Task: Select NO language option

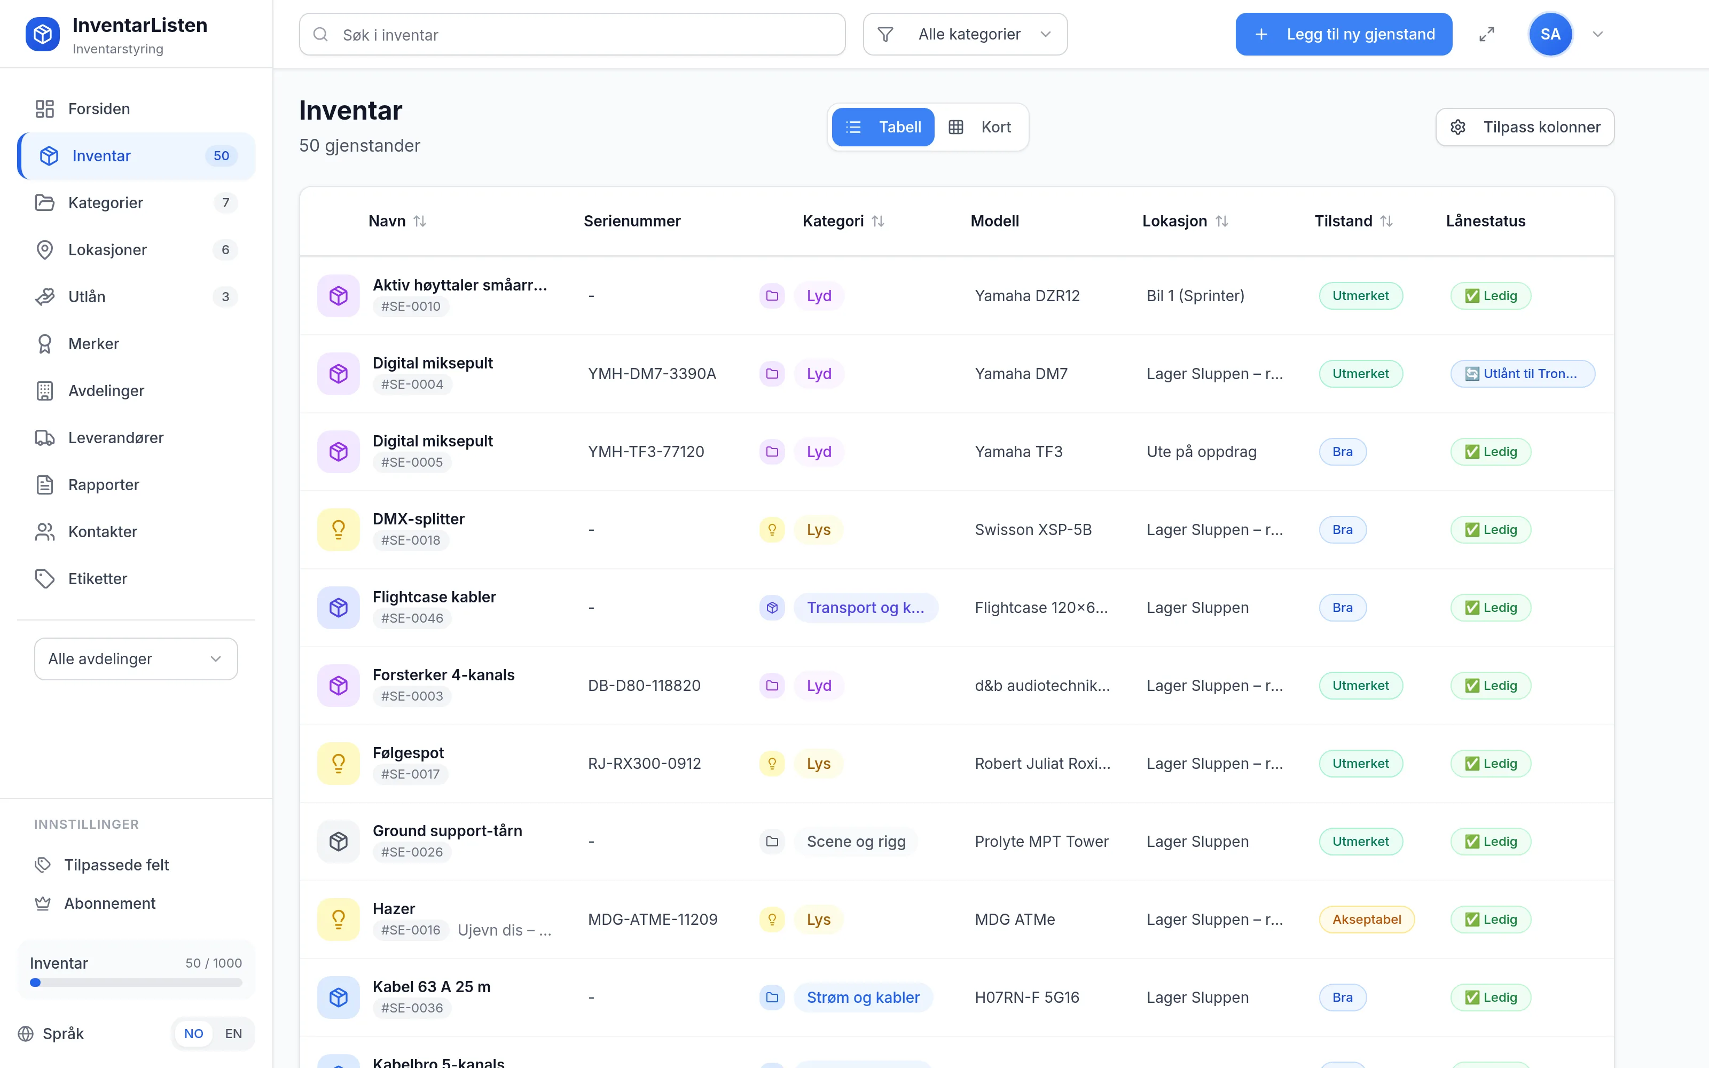Action: tap(193, 1033)
